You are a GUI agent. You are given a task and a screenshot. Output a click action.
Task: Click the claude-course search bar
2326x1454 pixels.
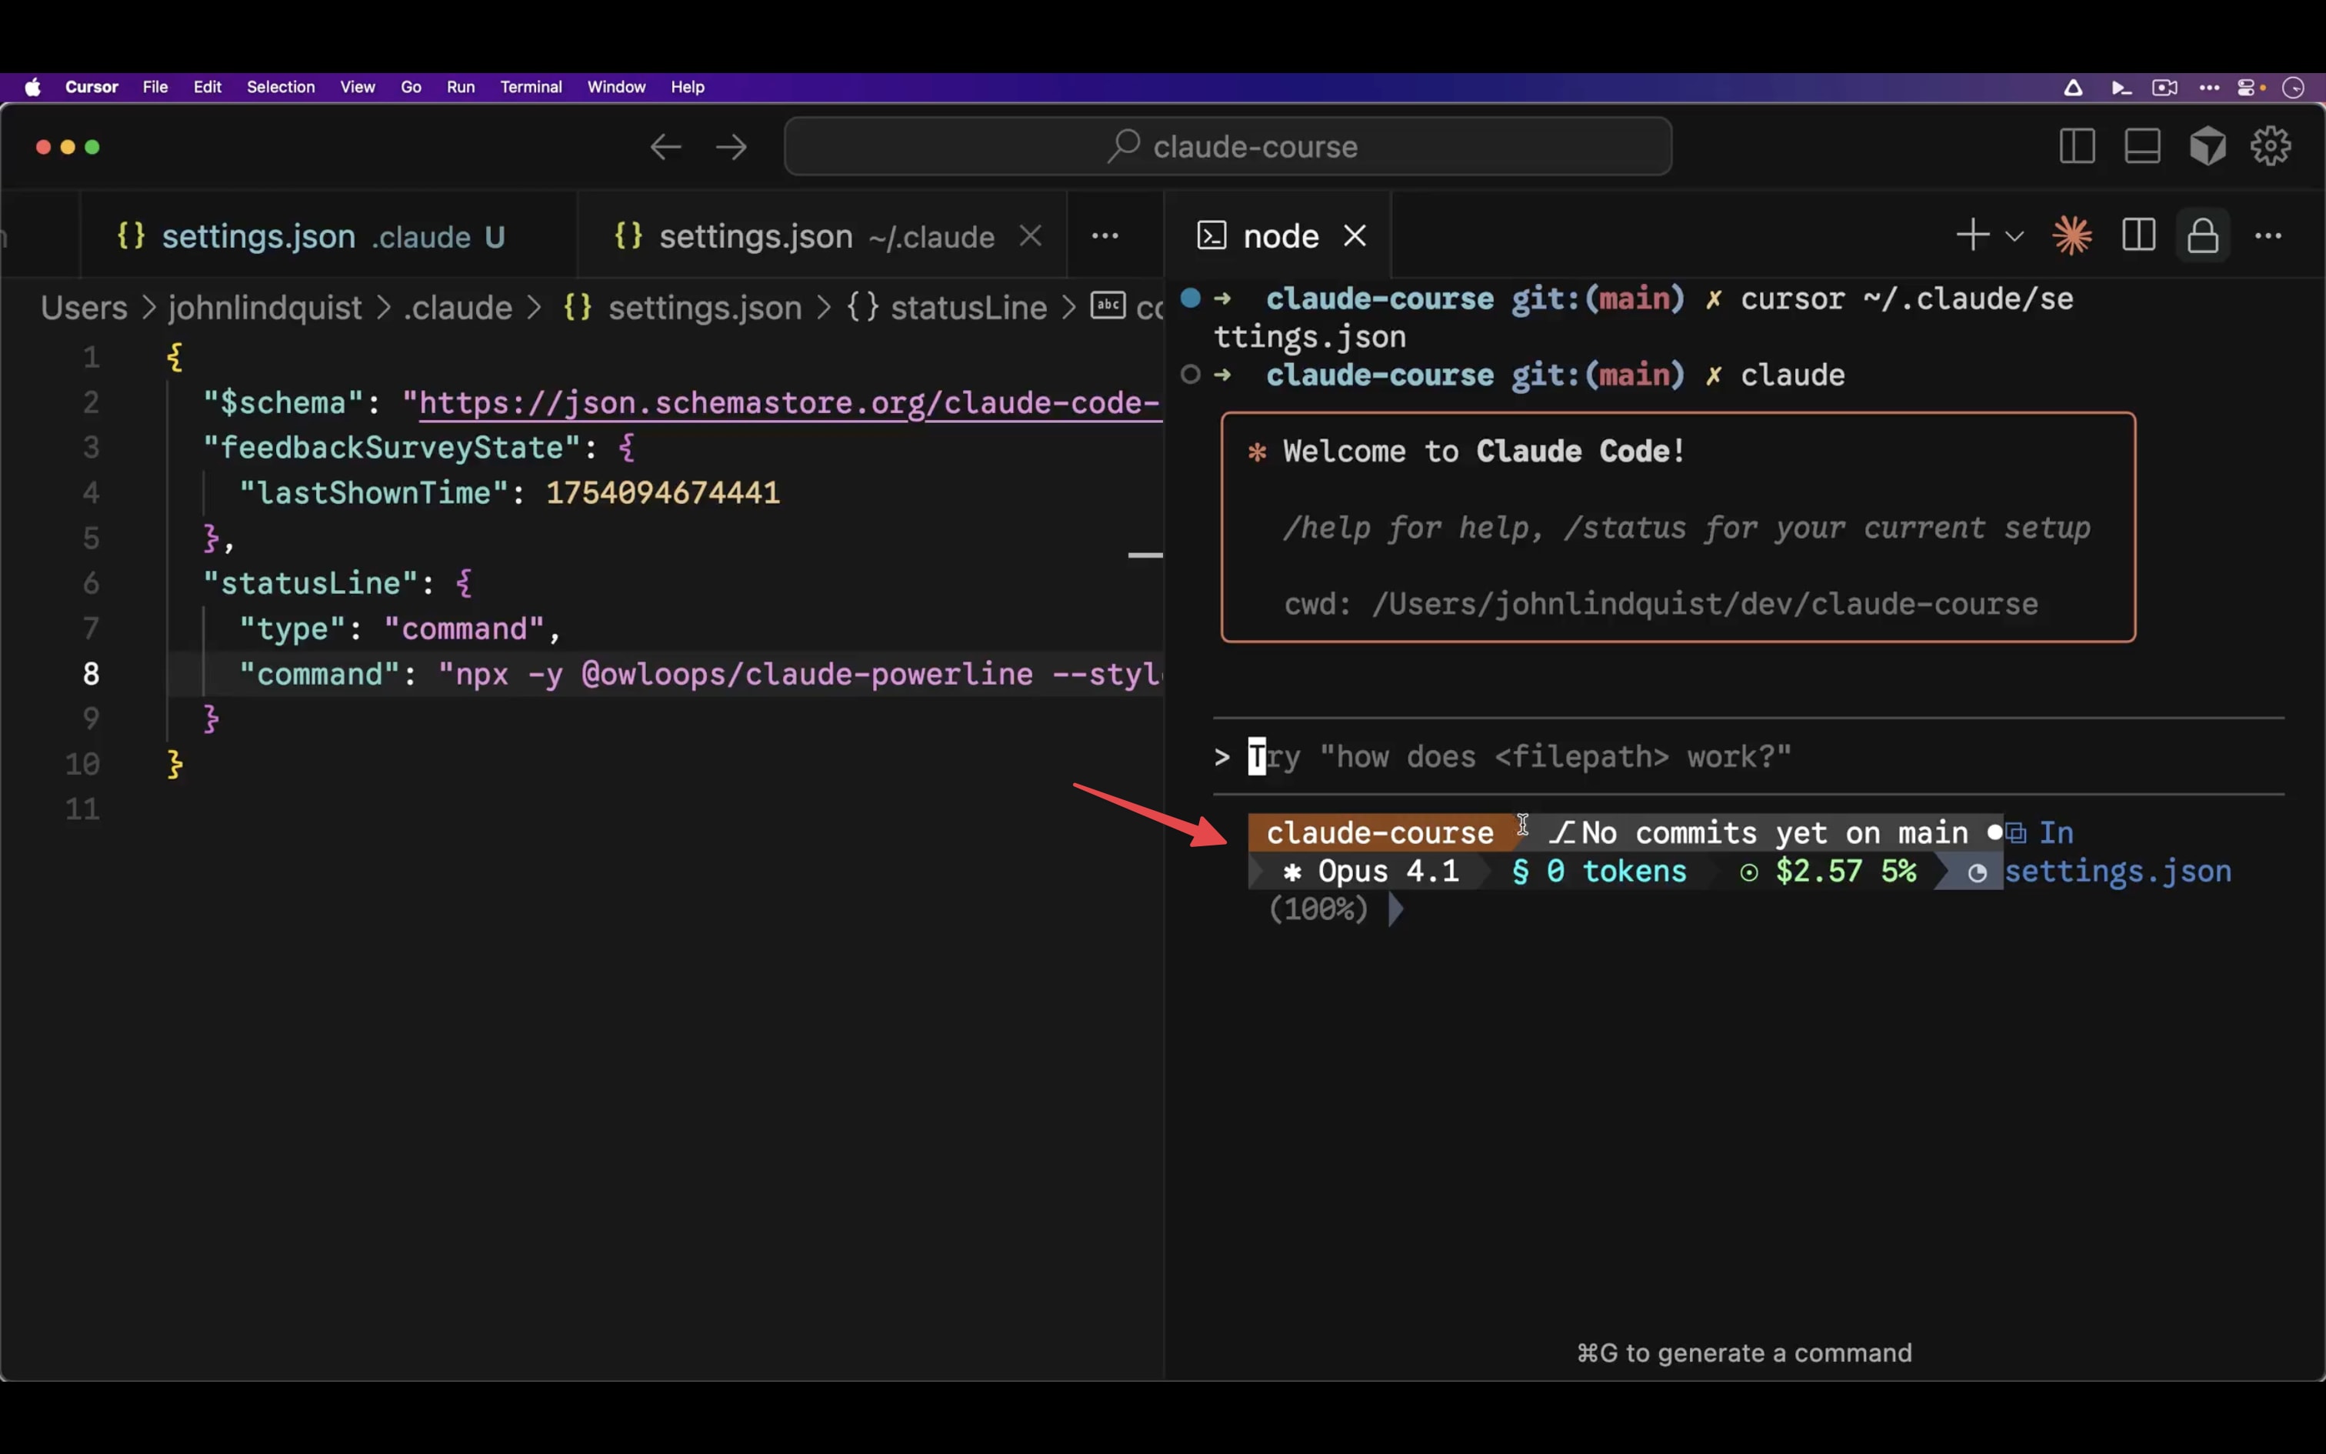(x=1228, y=146)
